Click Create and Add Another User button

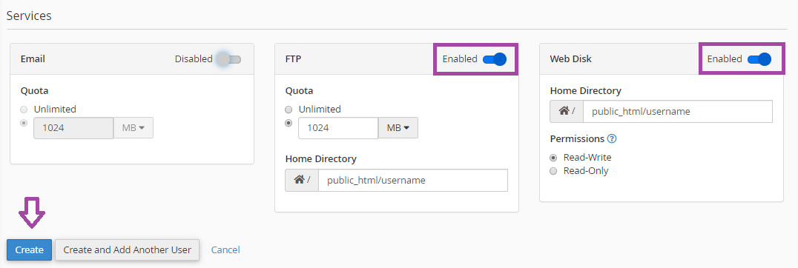tap(128, 249)
